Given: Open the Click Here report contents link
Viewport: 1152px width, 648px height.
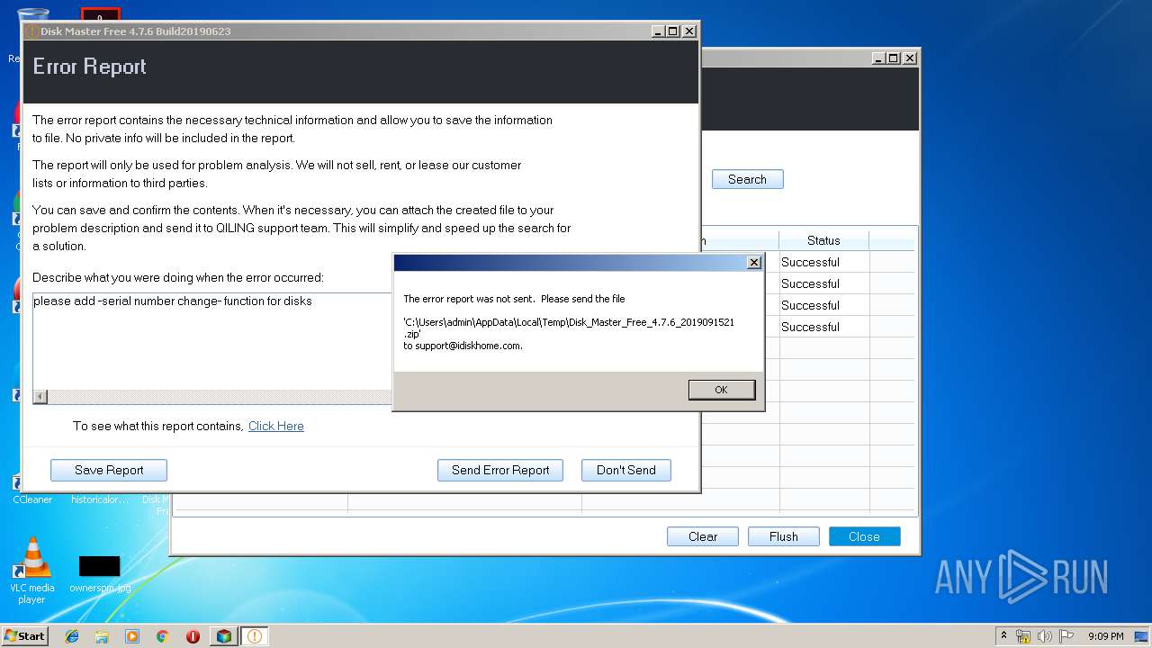Looking at the screenshot, I should (276, 426).
